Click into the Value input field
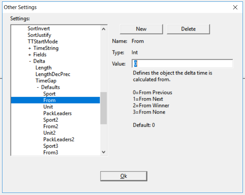 (x=182, y=64)
